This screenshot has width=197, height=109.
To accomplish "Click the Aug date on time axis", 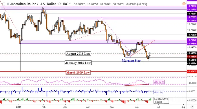I will tap(183, 107).
